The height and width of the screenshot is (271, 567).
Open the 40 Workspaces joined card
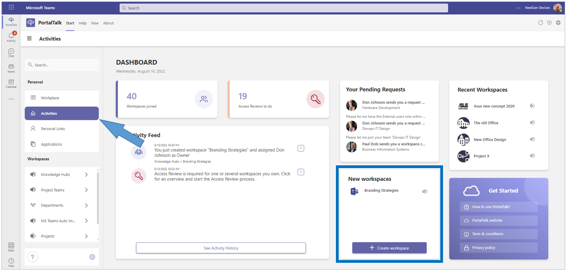tap(166, 99)
